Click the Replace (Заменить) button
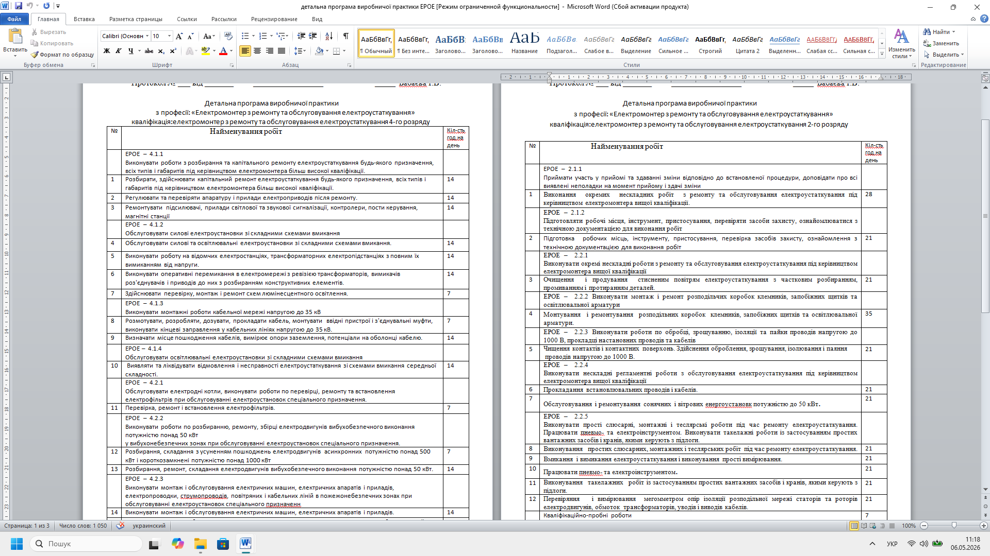 [x=941, y=43]
